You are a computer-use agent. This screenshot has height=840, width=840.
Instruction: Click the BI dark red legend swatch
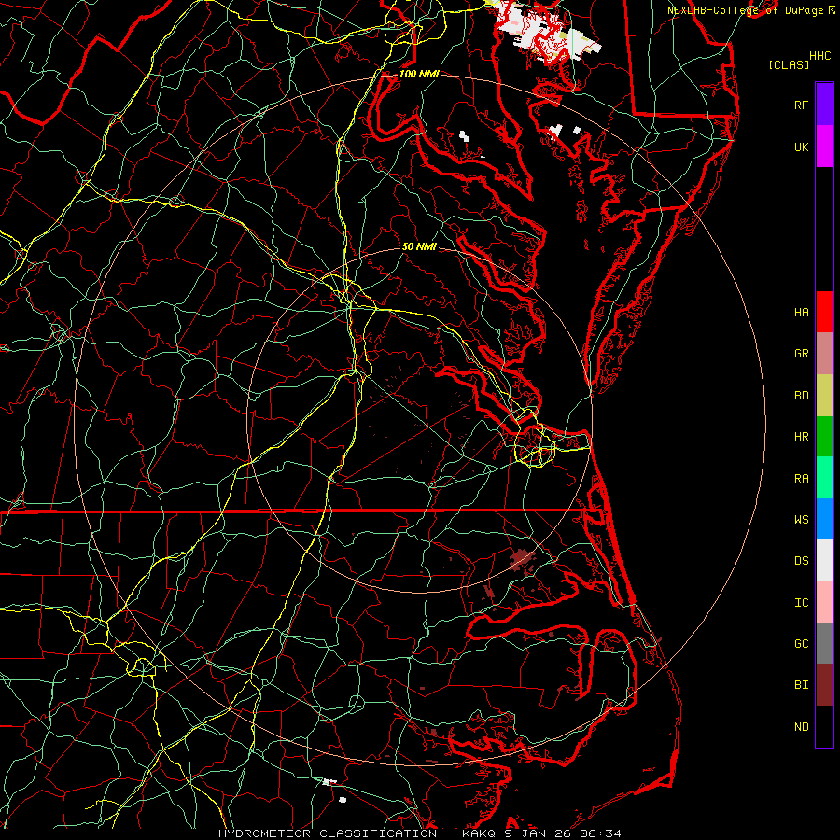point(824,685)
